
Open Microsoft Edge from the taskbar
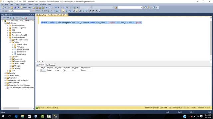click(x=16, y=116)
